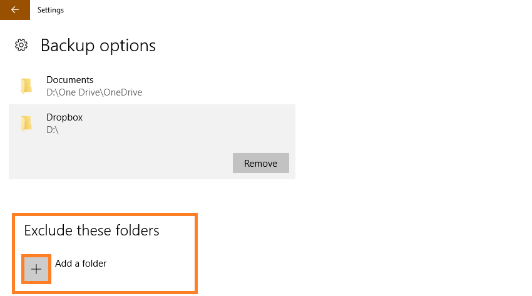
Task: Select the Documents folder icon
Action: point(26,86)
